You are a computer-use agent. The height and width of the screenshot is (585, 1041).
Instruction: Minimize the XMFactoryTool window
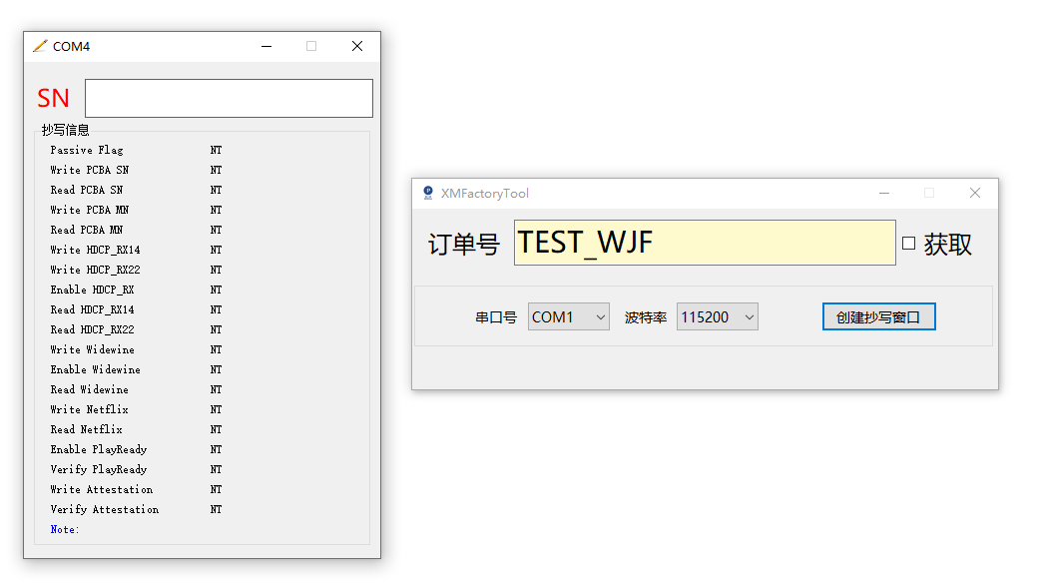(x=884, y=194)
